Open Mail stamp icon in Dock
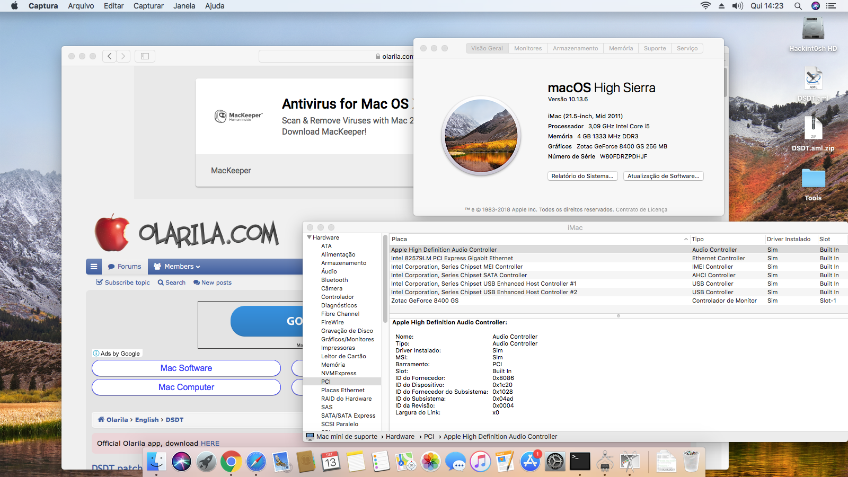 281,462
